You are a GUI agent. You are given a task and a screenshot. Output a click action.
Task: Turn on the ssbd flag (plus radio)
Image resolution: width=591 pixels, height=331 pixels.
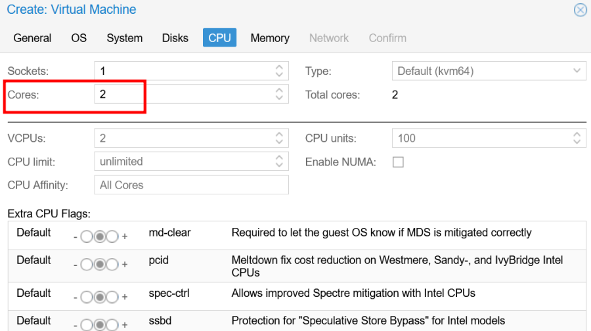(x=112, y=324)
